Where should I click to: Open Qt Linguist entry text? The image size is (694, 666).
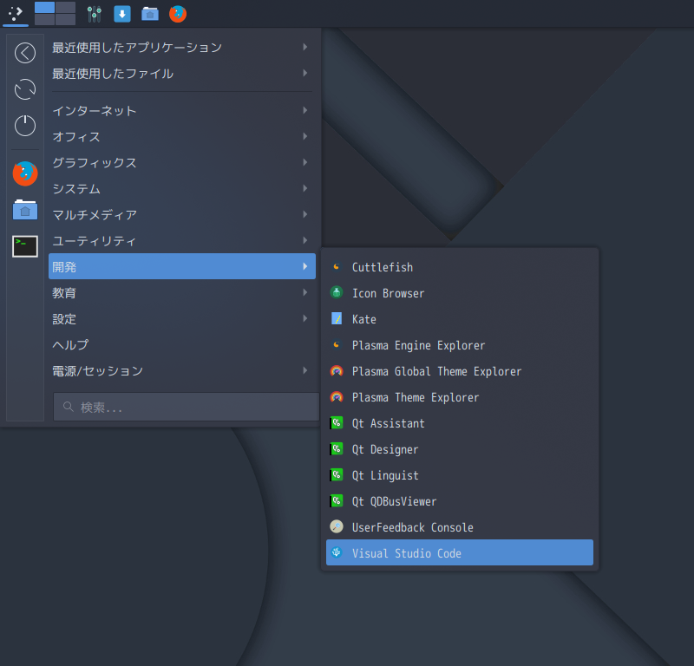(385, 476)
